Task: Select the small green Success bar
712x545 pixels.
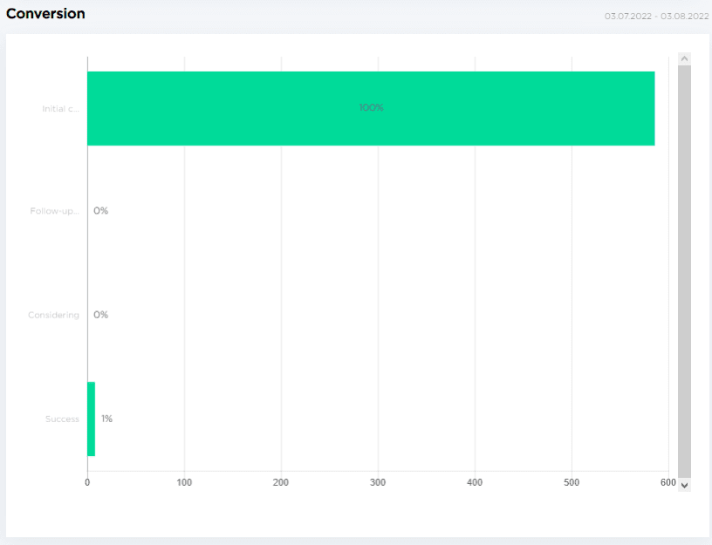Action: coord(91,419)
